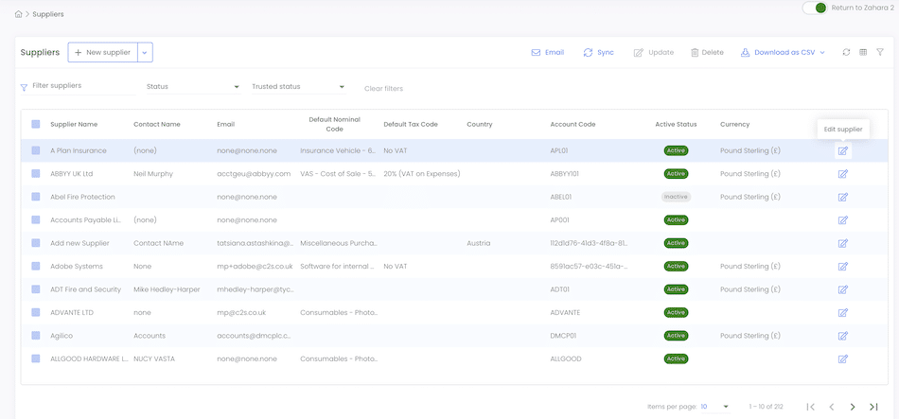899x419 pixels.
Task: Refresh the suppliers table
Action: pos(846,52)
